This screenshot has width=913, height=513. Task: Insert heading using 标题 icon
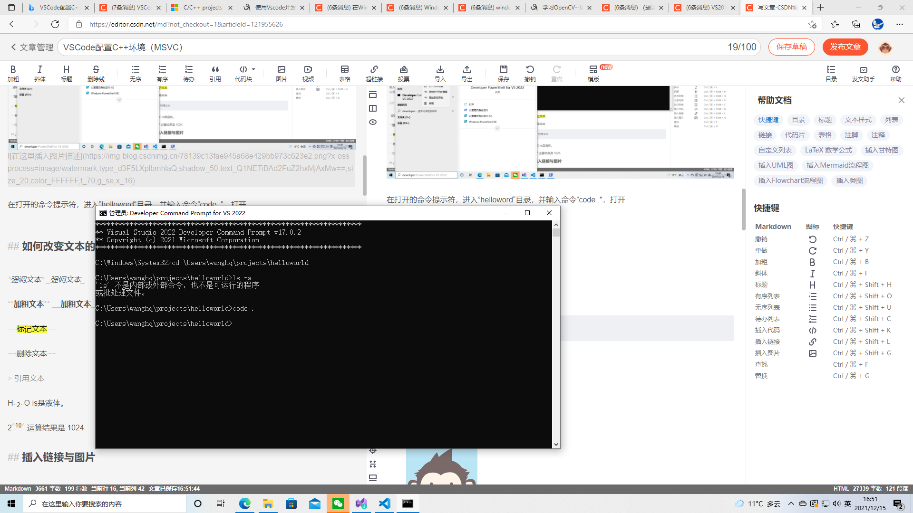tap(67, 73)
